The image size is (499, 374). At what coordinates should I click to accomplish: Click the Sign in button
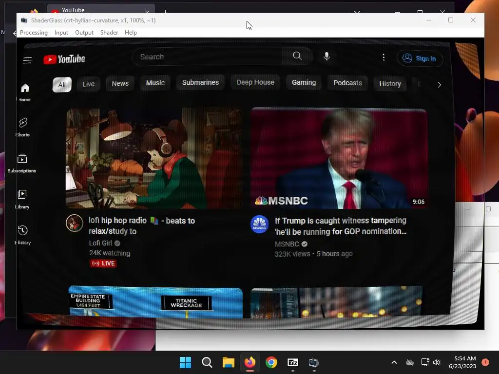(420, 58)
